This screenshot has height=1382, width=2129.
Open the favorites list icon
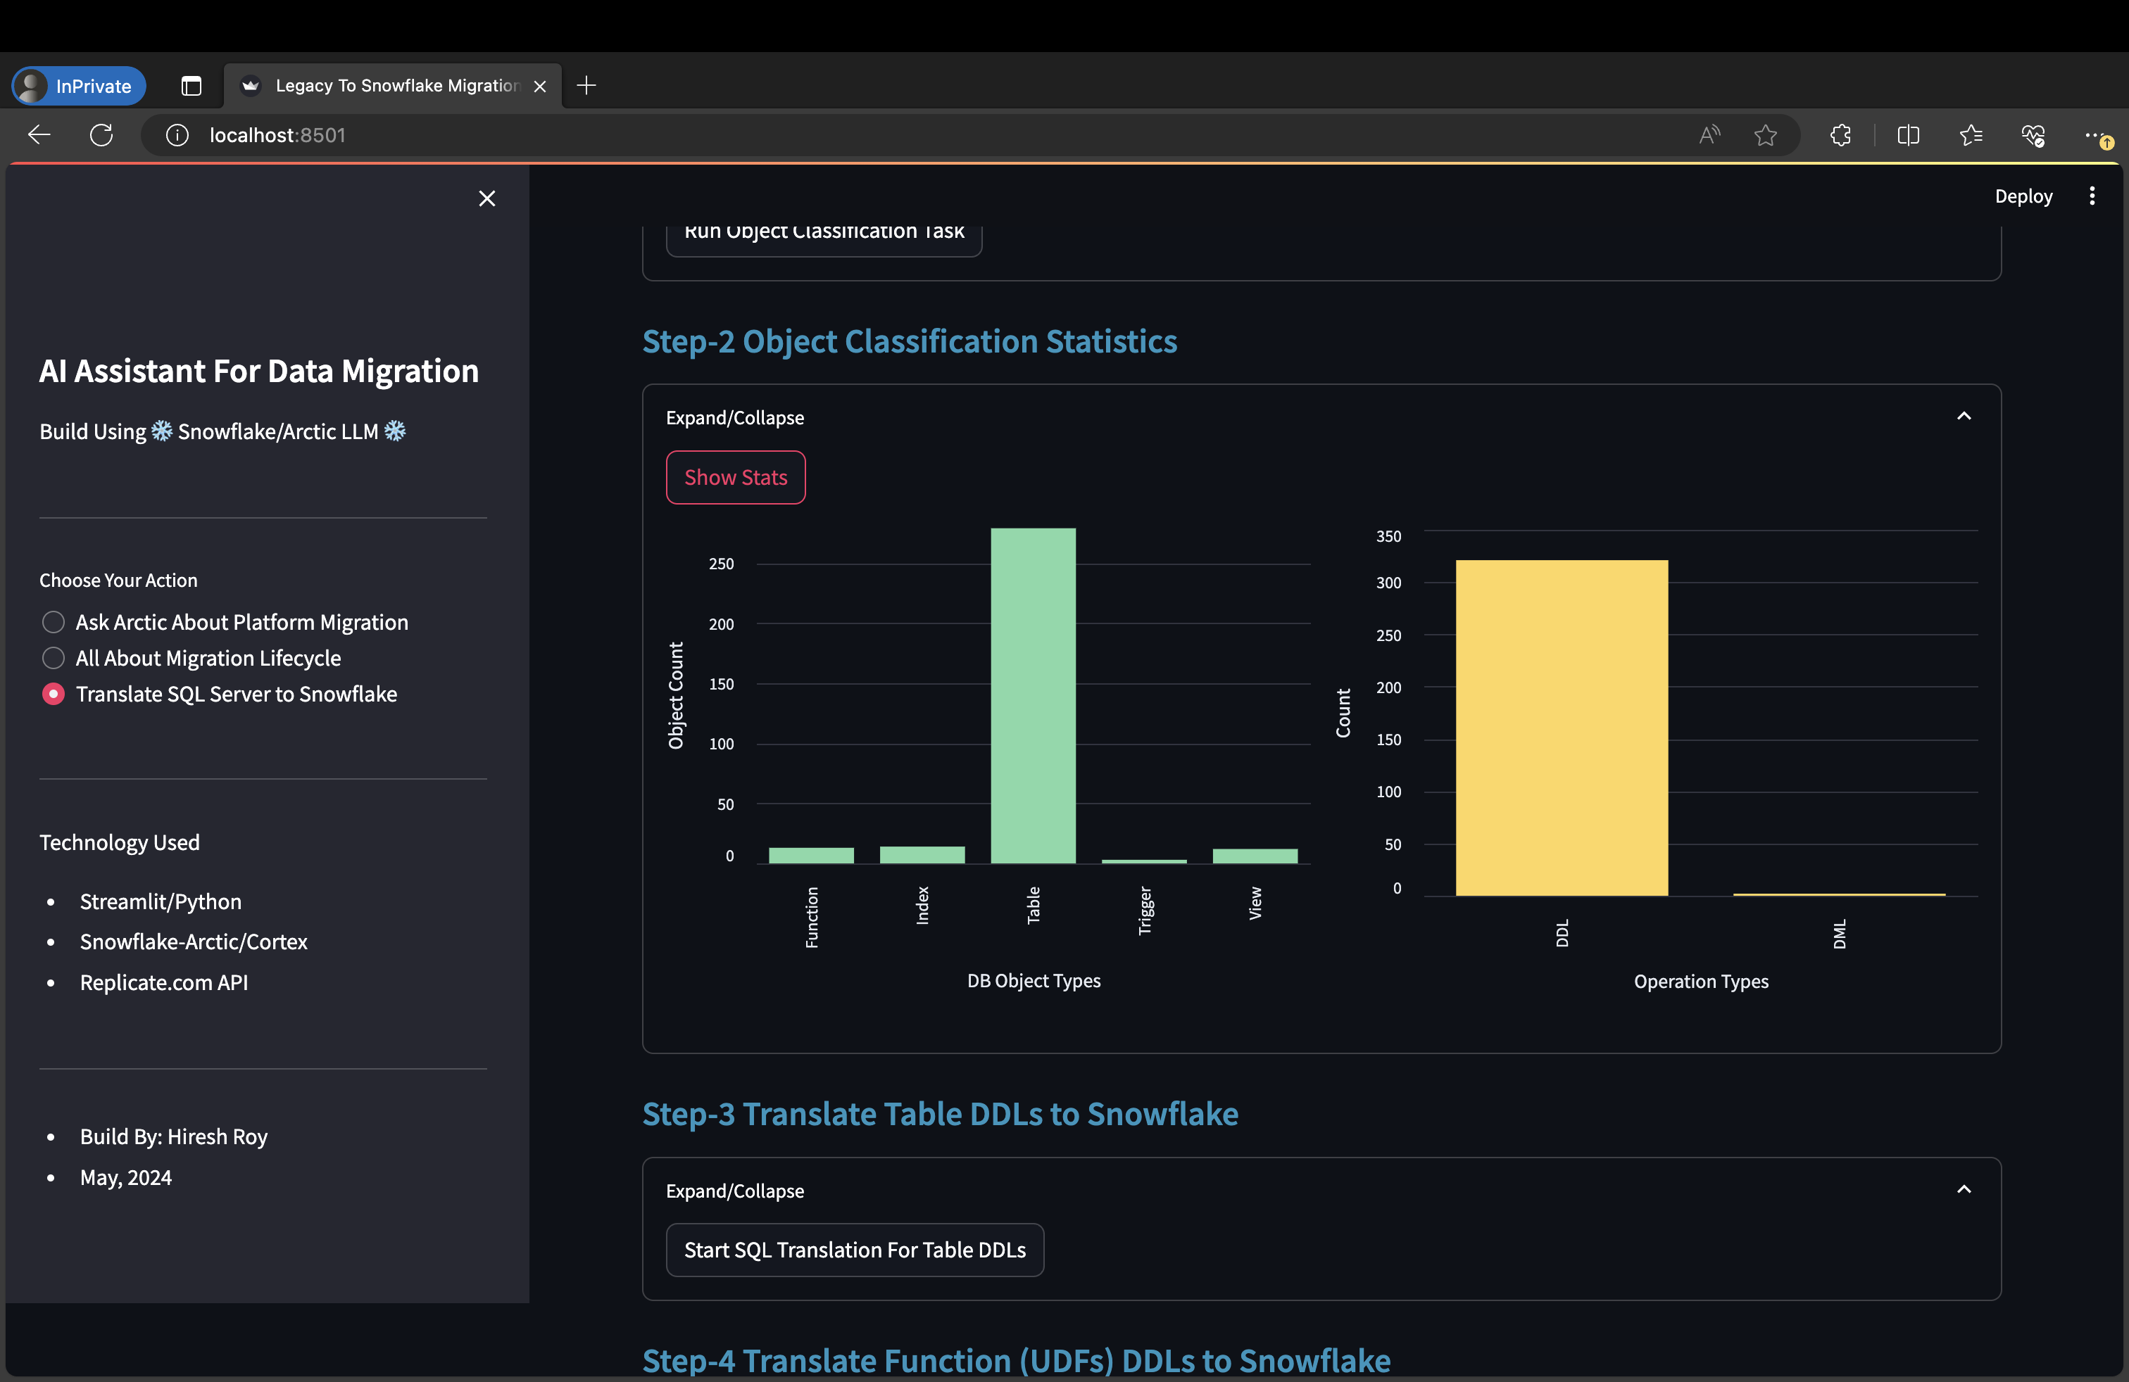1971,135
